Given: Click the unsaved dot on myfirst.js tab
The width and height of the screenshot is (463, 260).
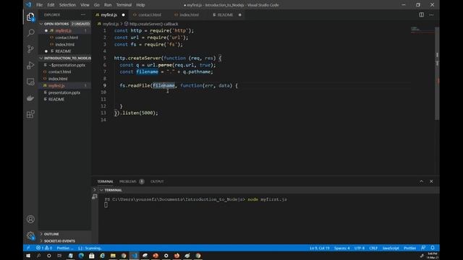Looking at the screenshot, I should [x=124, y=14].
